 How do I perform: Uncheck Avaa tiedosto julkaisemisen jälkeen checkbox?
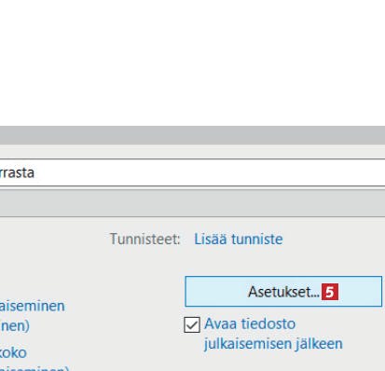tap(192, 325)
